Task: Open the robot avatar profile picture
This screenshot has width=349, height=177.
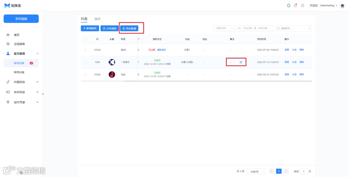Action: [x=342, y=6]
